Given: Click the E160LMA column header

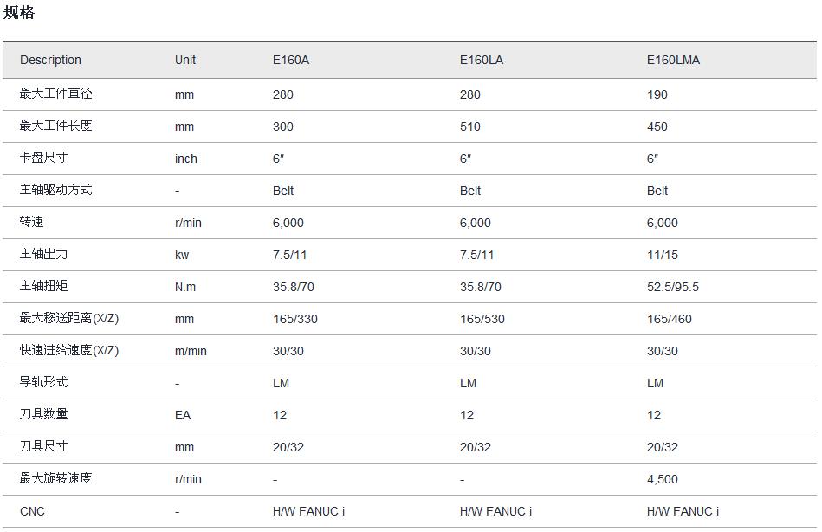Looking at the screenshot, I should click(x=673, y=60).
